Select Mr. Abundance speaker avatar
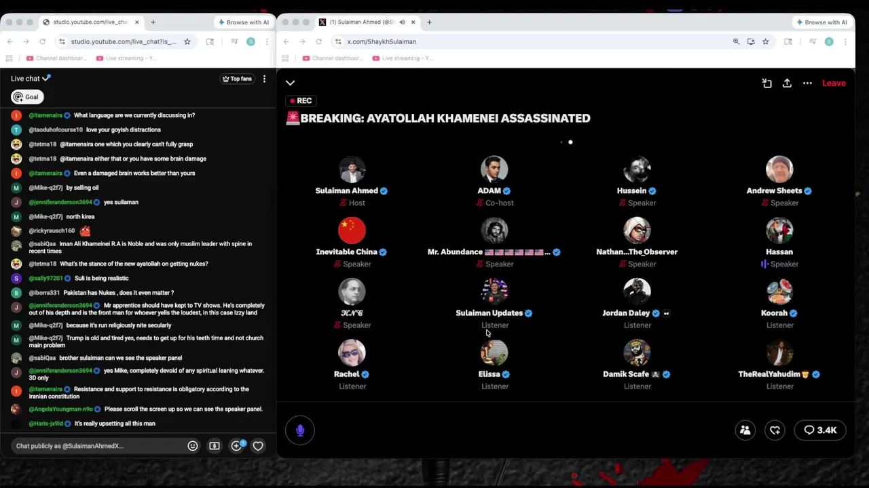Viewport: 869px width, 488px height. (494, 230)
